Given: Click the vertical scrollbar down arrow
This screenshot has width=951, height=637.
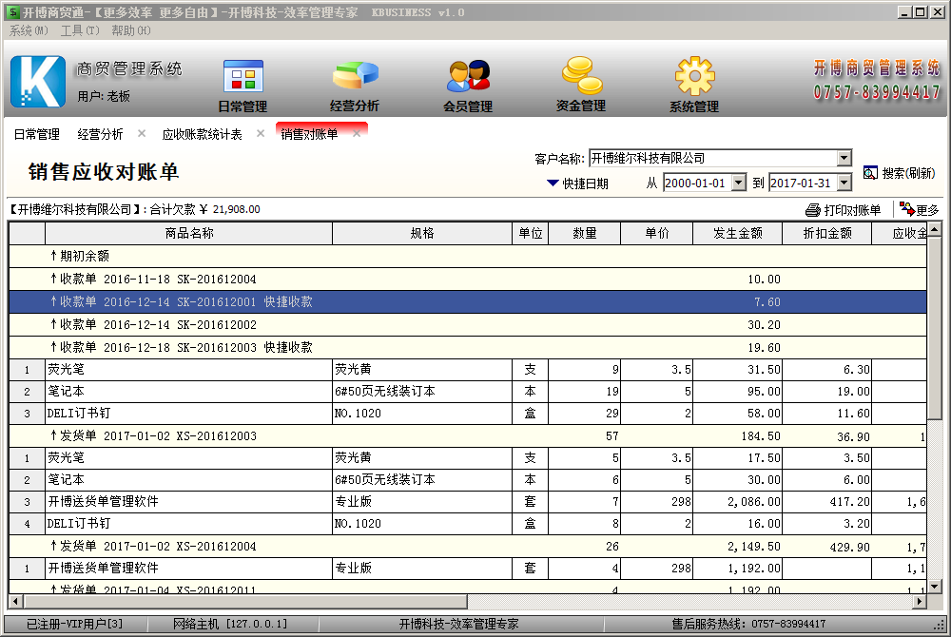Looking at the screenshot, I should pyautogui.click(x=935, y=586).
